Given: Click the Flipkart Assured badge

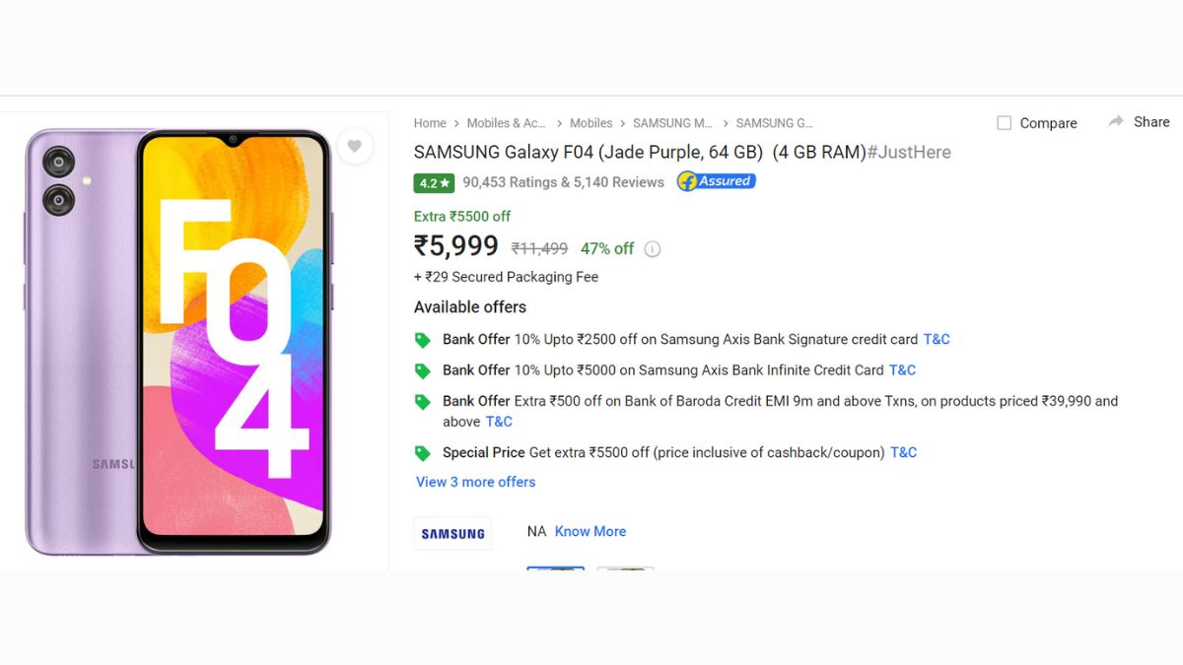Looking at the screenshot, I should 716,181.
